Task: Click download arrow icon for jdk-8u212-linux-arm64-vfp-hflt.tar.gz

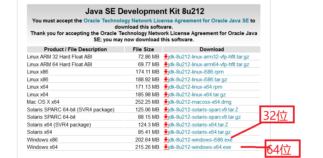Action: point(166,64)
